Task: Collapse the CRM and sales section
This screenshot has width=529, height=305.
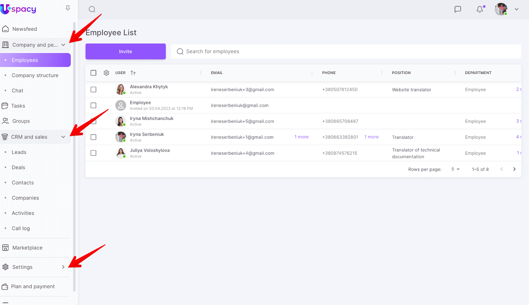Action: coord(63,137)
